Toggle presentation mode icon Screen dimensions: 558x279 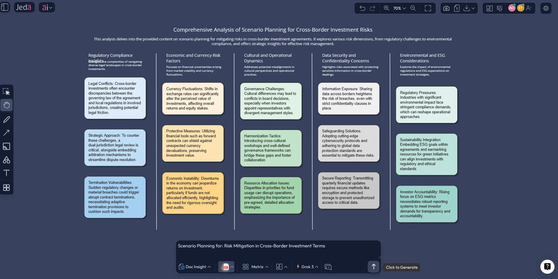(499, 8)
